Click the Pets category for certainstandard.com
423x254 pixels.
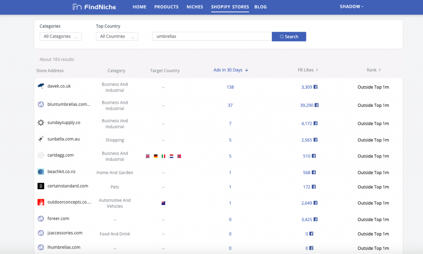115,187
